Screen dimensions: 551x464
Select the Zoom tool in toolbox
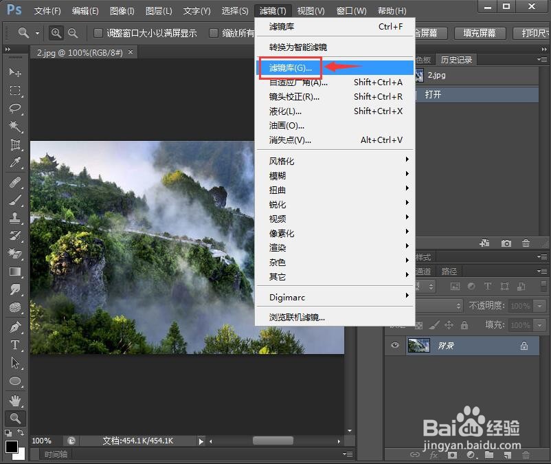pos(14,418)
